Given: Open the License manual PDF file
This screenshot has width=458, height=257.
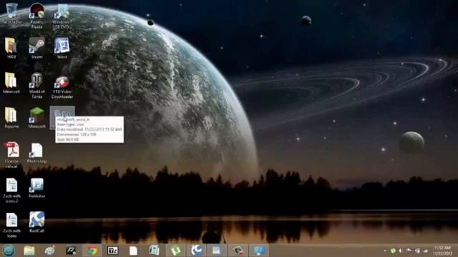Looking at the screenshot, I should click(11, 155).
